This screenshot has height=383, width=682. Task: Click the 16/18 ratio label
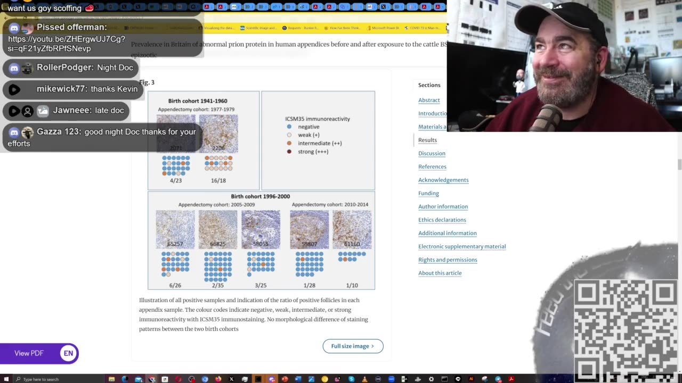(218, 180)
